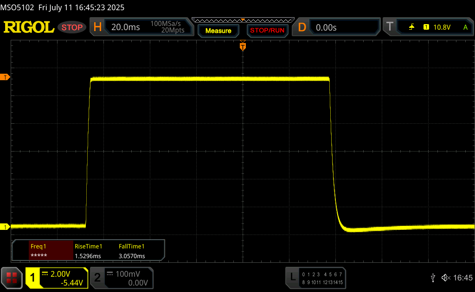Click the channel 1 2.00V scale value
The width and height of the screenshot is (475, 292).
click(60, 274)
